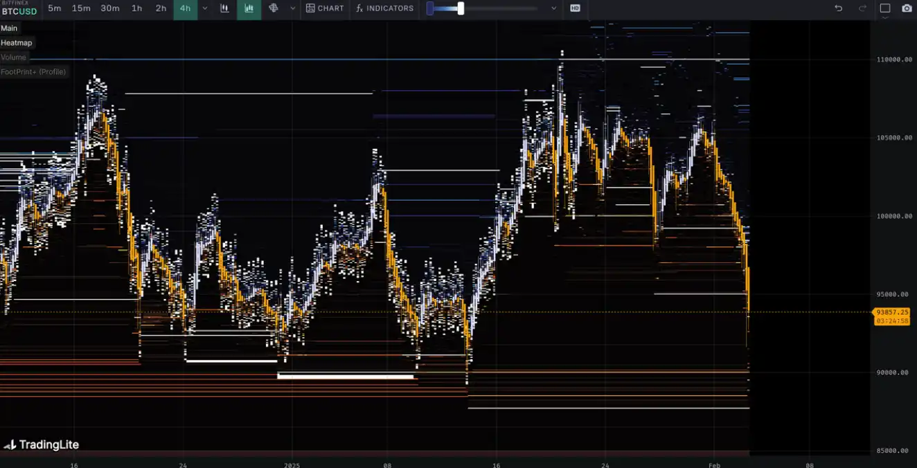Viewport: 917px width, 468px height.
Task: Click the heatmap intensity slider handle
Action: pos(461,8)
